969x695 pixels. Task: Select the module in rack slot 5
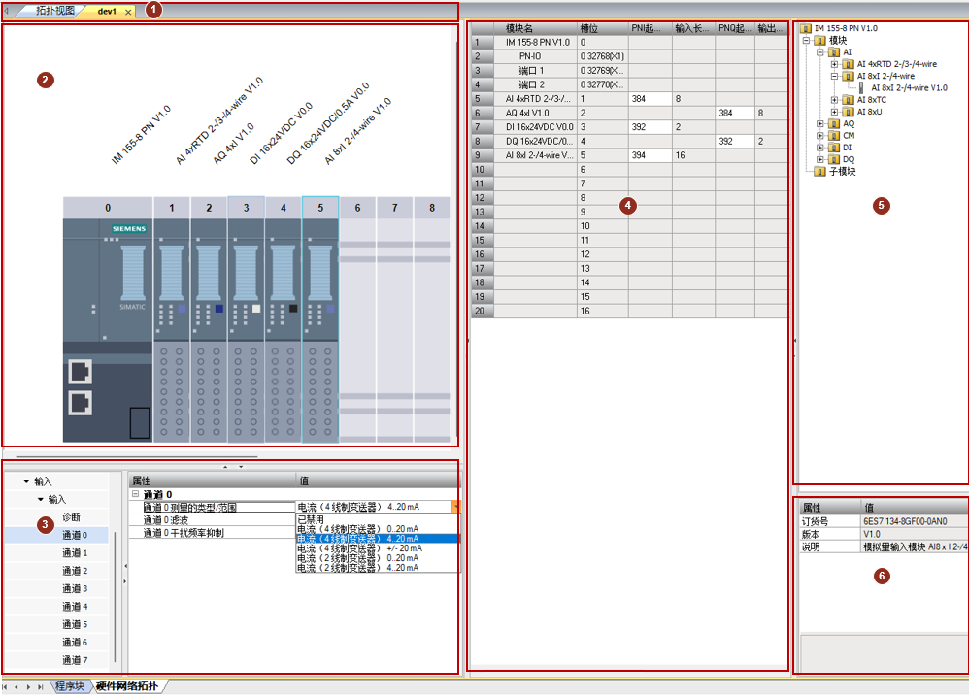click(x=320, y=330)
